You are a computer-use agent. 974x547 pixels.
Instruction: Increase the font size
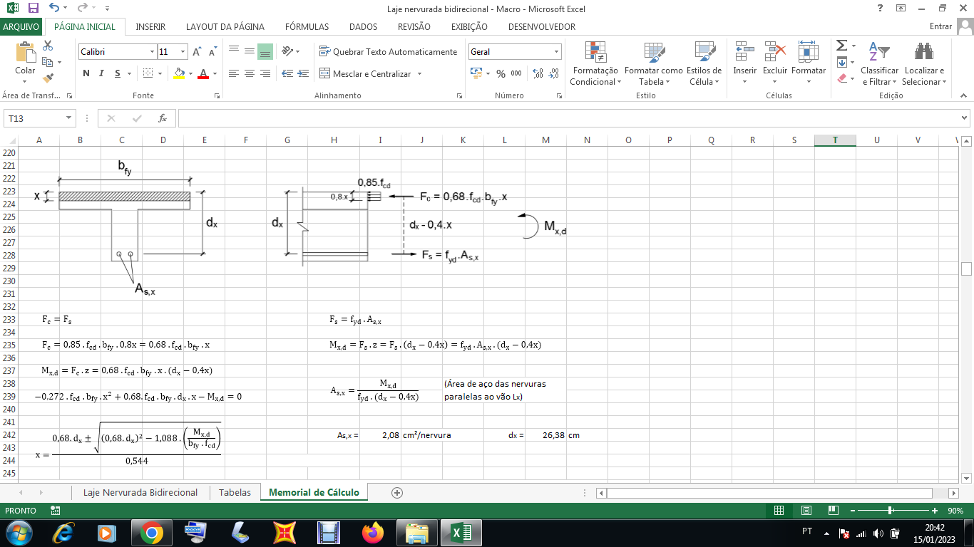coord(197,52)
